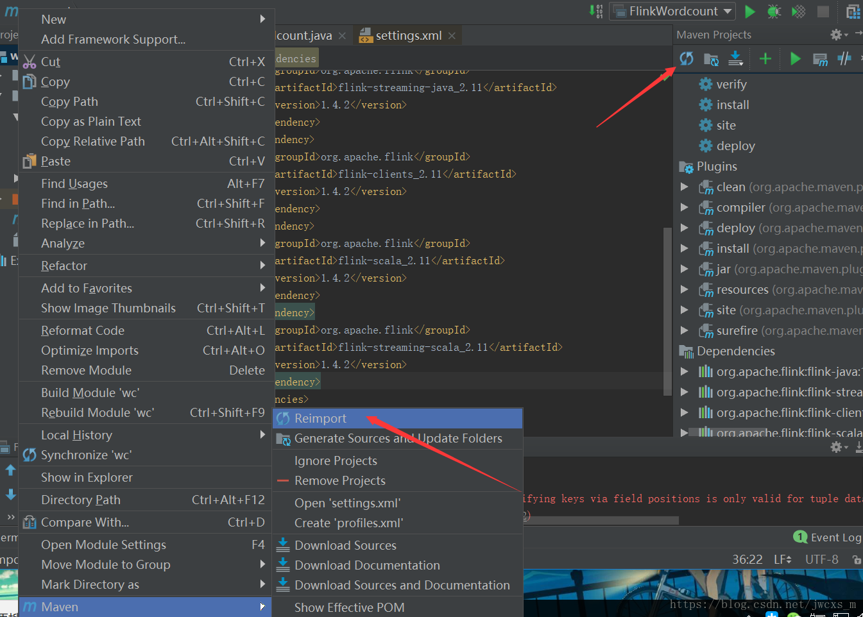This screenshot has height=617, width=863.
Task: Expand the compiler plugin node
Action: tap(684, 207)
